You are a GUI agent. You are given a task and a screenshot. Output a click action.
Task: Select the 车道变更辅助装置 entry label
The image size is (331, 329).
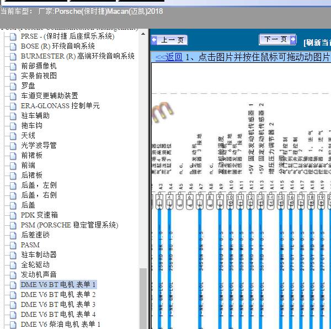pos(50,96)
